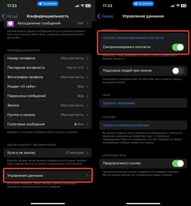The image size is (191, 206).
Task: Tap purple auto-delete timer icon
Action: coord(10,23)
